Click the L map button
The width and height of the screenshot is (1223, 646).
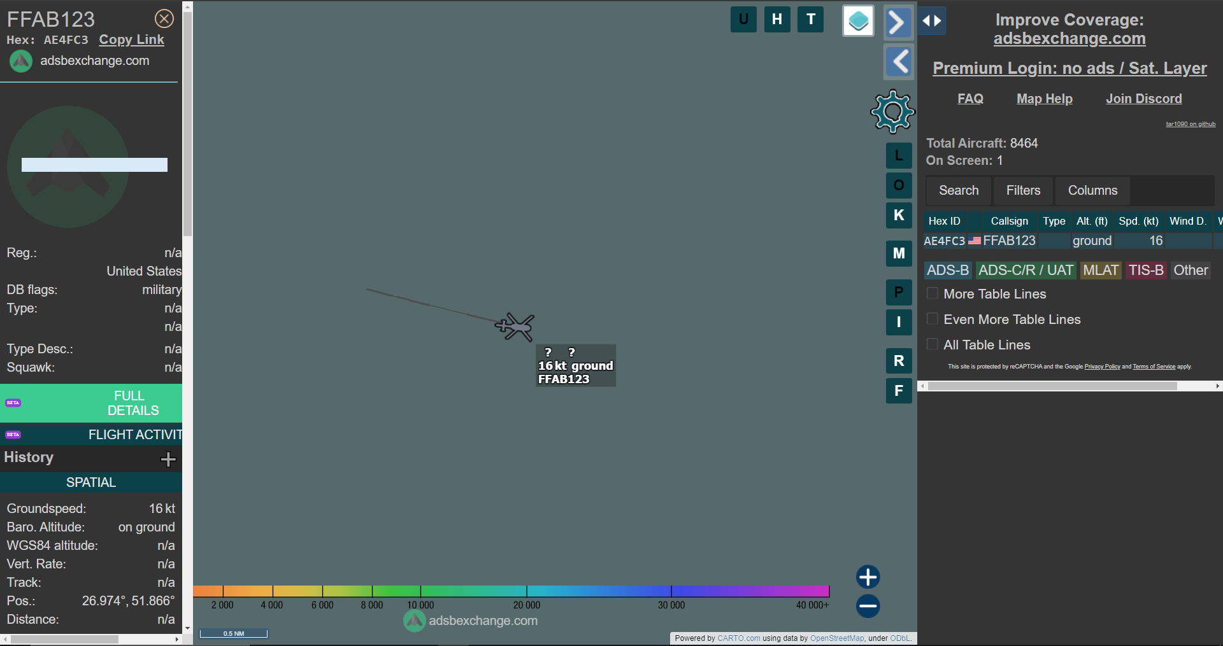(899, 155)
